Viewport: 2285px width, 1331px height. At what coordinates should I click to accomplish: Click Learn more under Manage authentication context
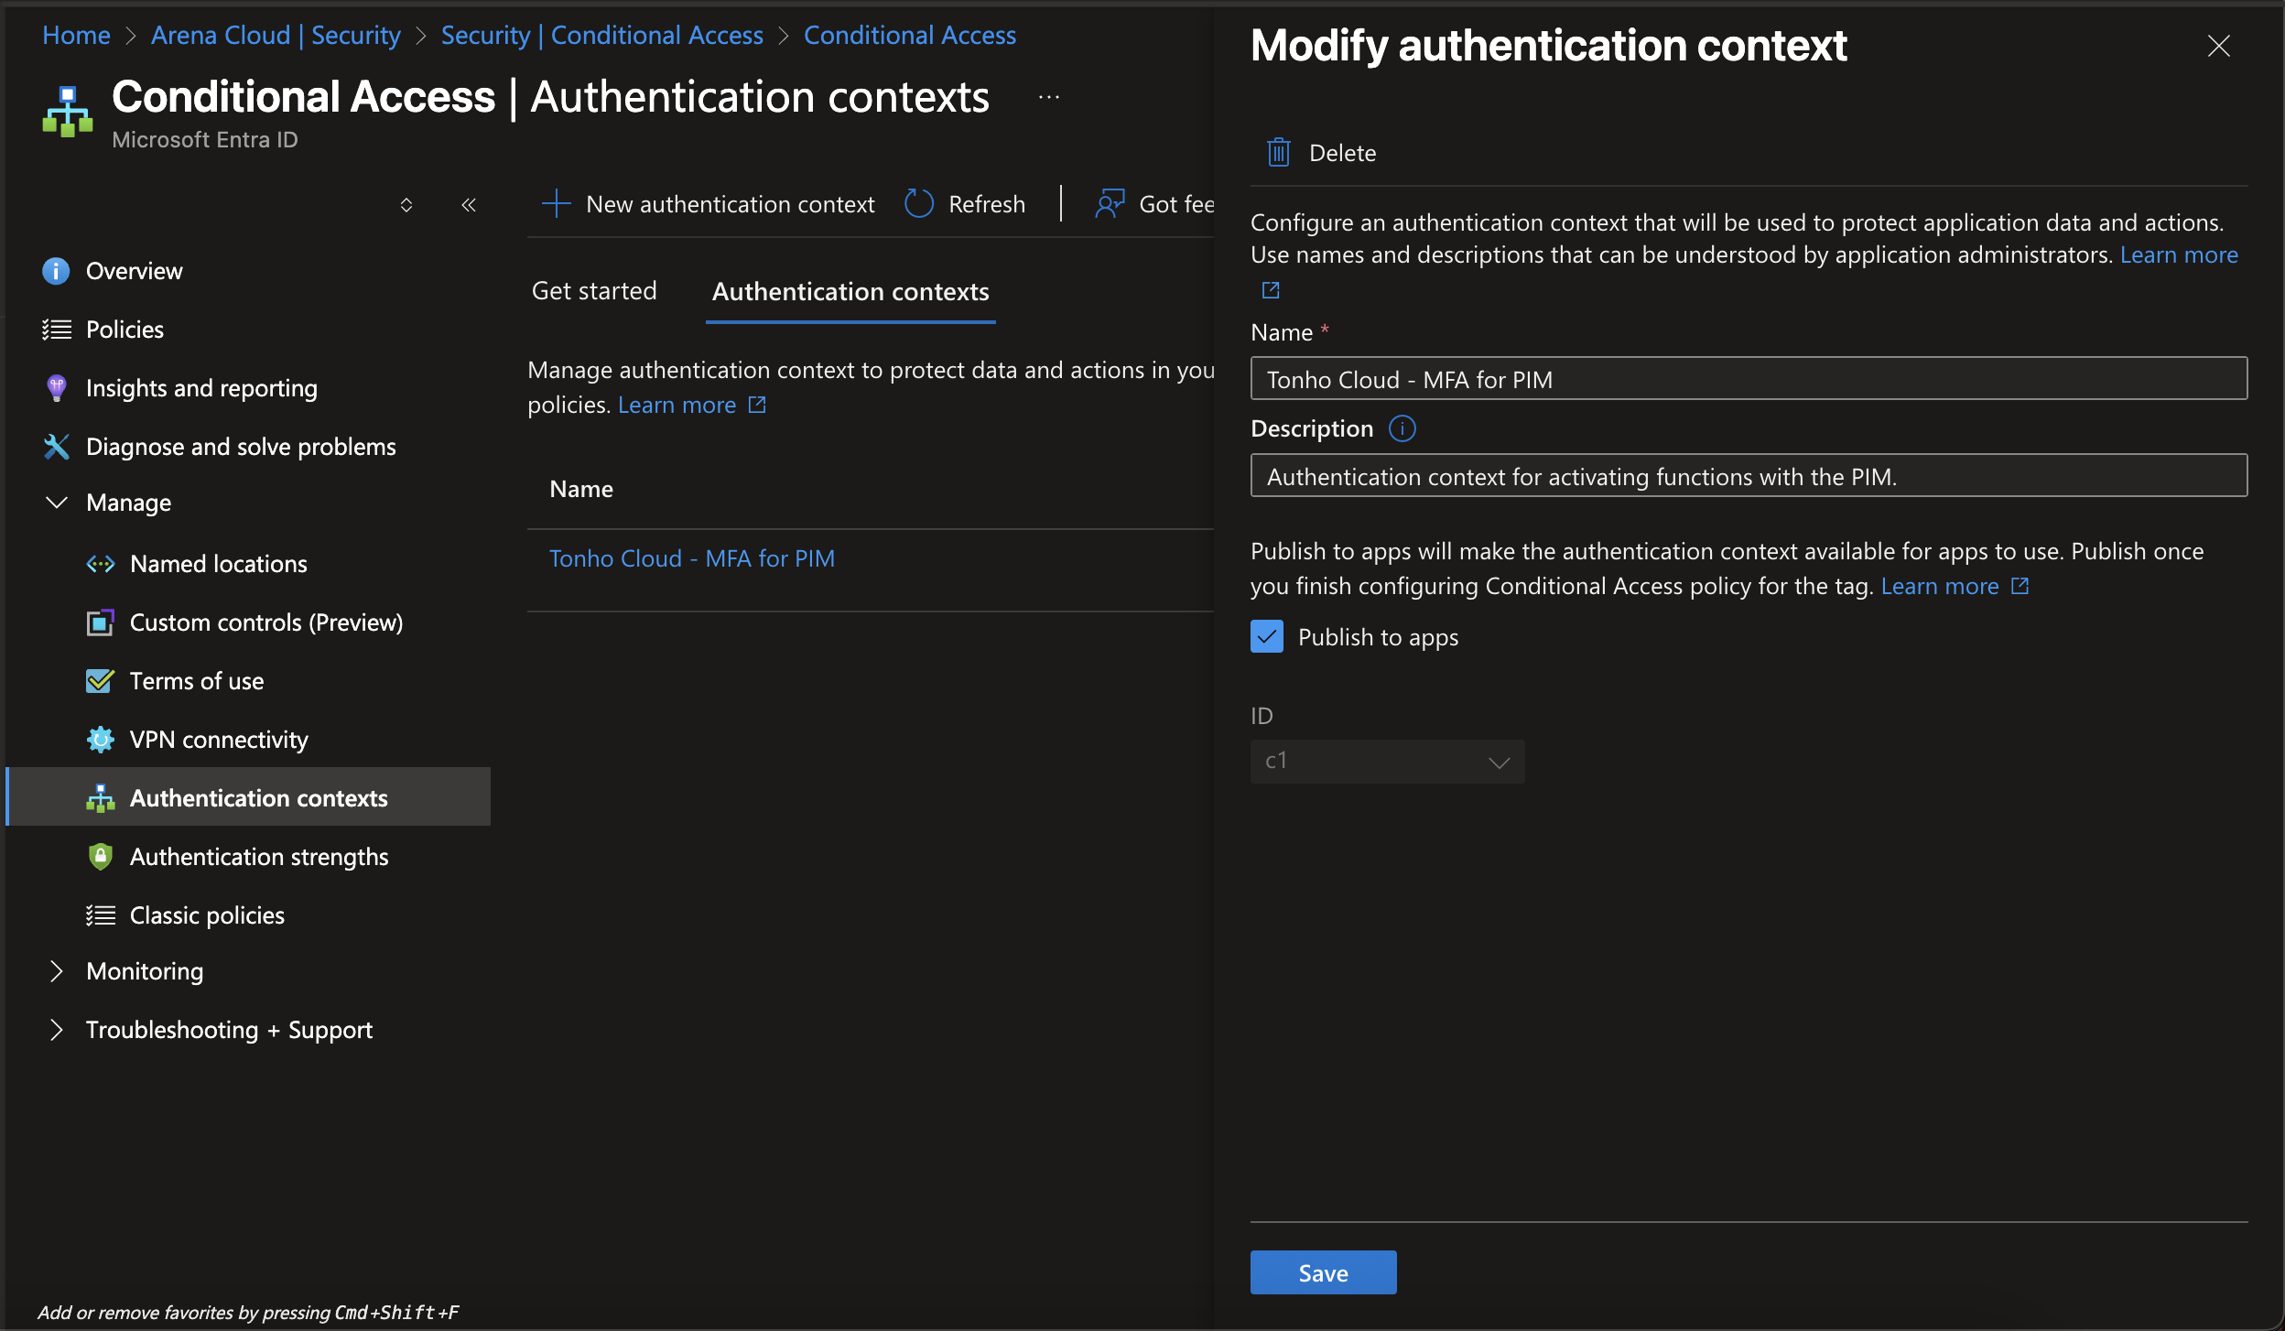pos(677,405)
